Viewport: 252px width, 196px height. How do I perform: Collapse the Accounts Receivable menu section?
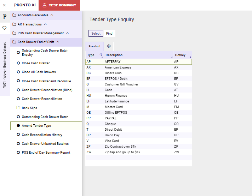pyautogui.click(x=52, y=15)
